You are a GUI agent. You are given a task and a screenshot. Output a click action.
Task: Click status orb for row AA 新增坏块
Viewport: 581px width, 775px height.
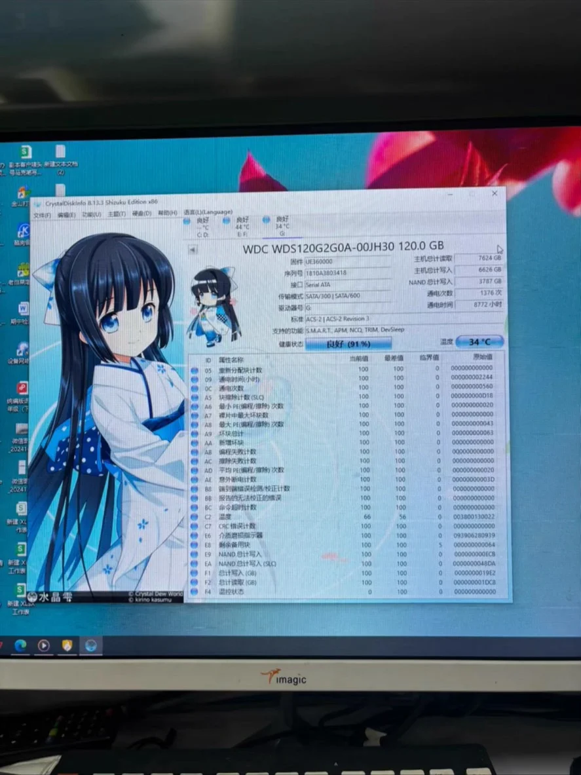pos(194,443)
